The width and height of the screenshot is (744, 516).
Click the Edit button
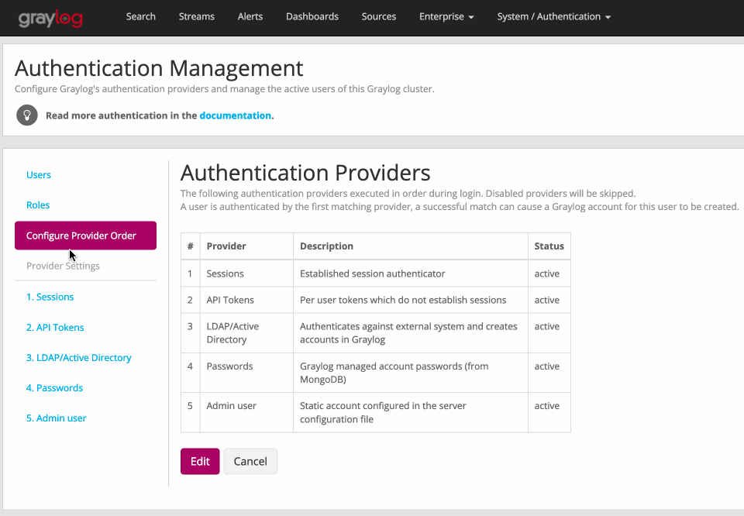pos(200,461)
